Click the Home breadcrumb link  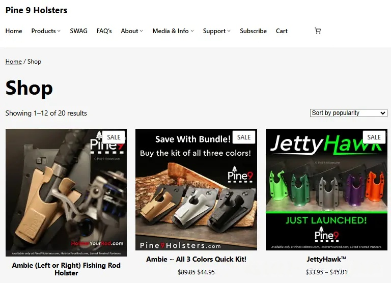pos(13,62)
